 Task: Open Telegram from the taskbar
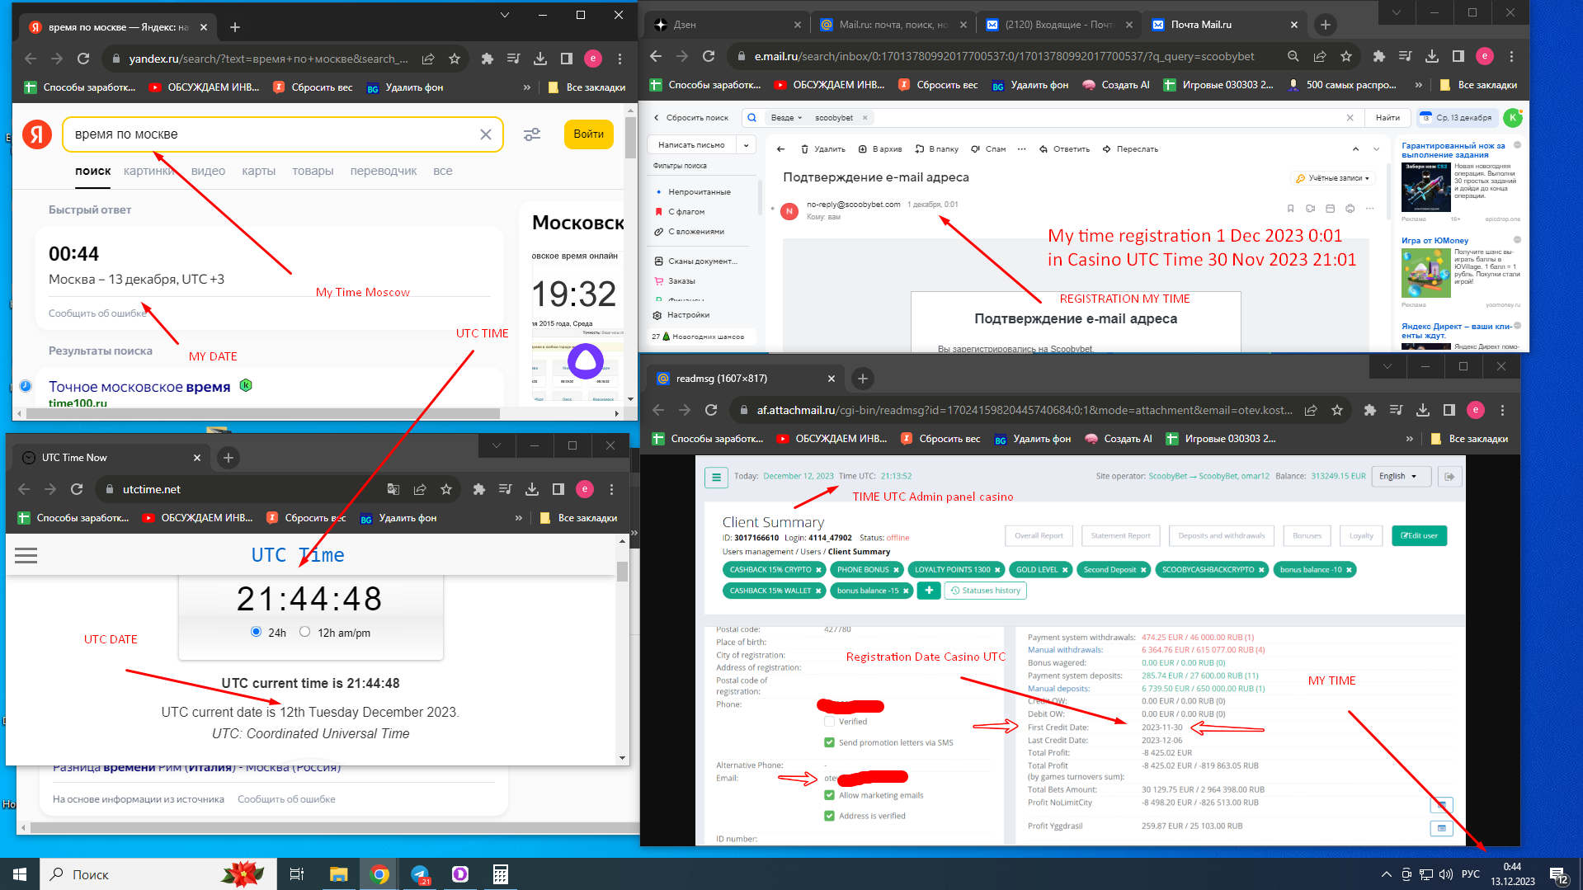(420, 874)
